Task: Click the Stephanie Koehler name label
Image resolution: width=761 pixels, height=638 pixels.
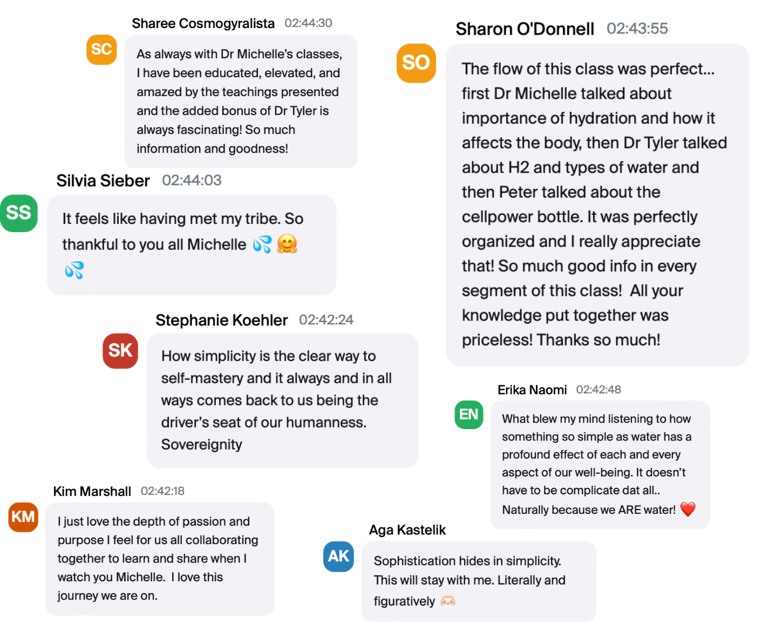Action: click(221, 320)
